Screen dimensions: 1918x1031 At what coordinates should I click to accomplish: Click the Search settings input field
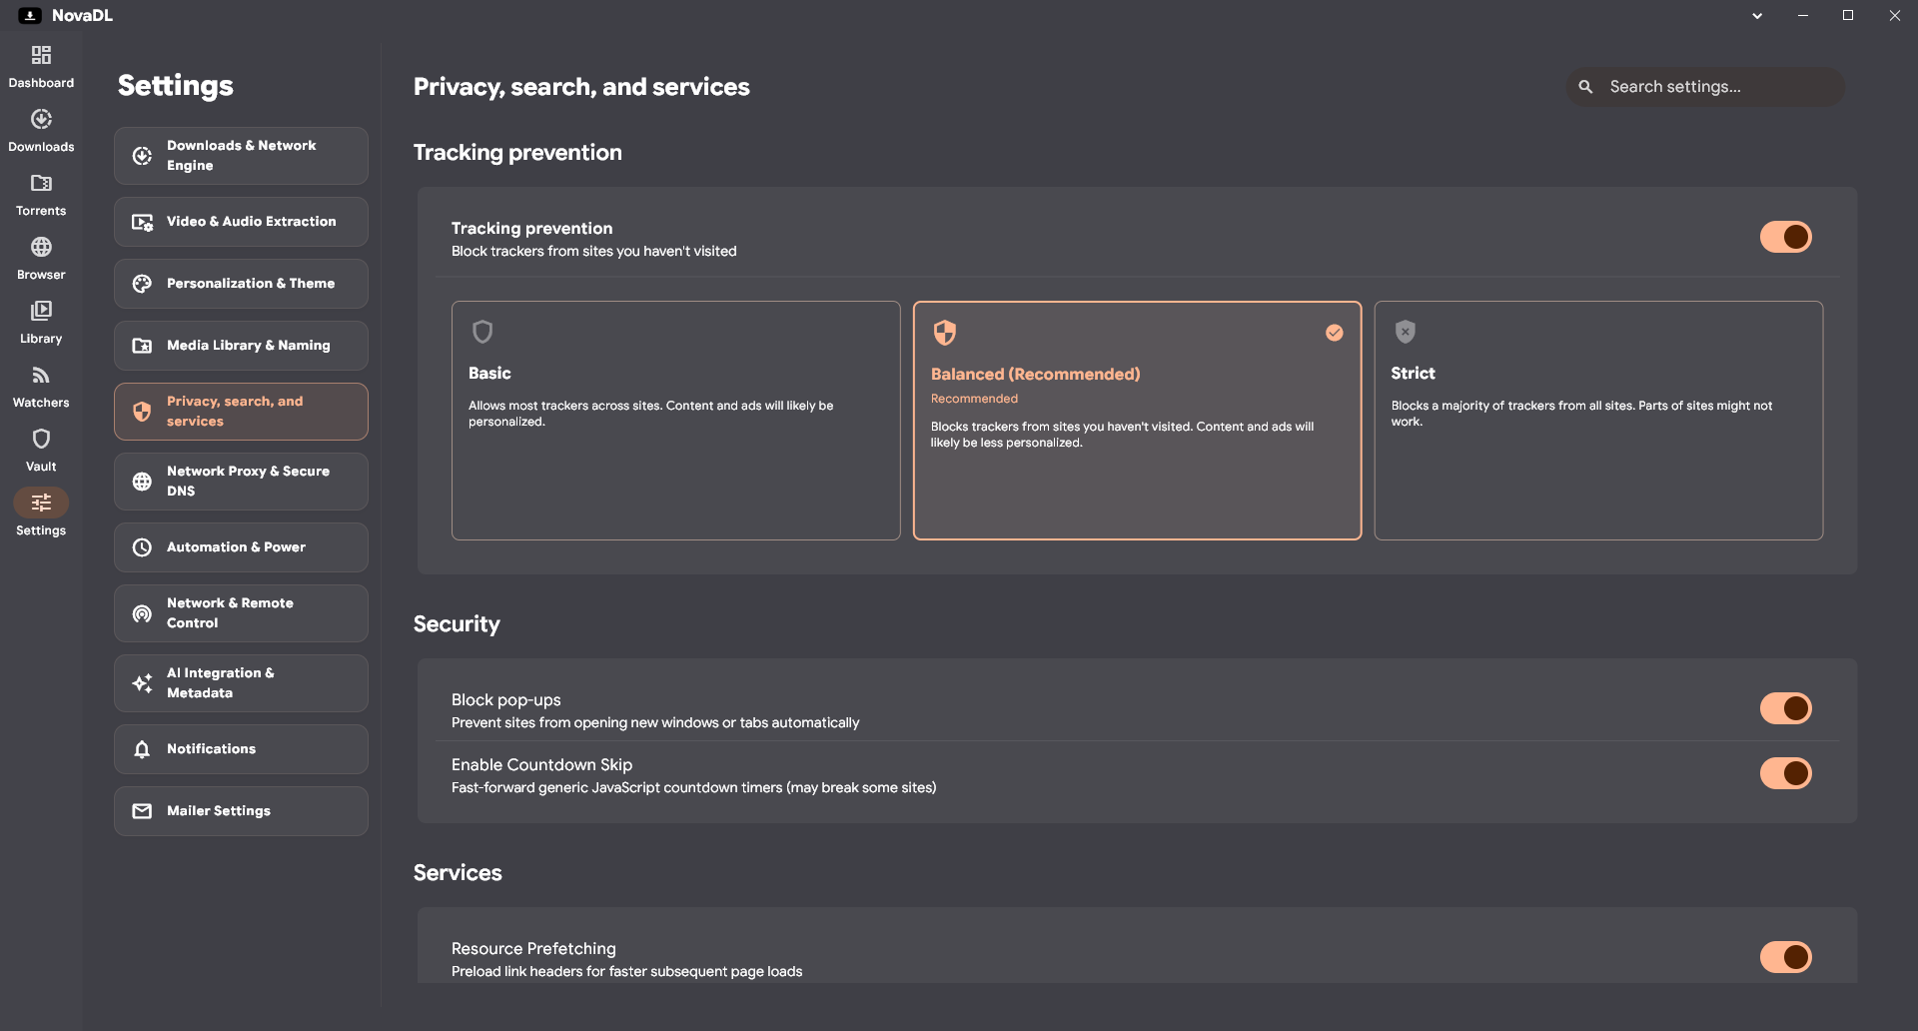[x=1705, y=87]
